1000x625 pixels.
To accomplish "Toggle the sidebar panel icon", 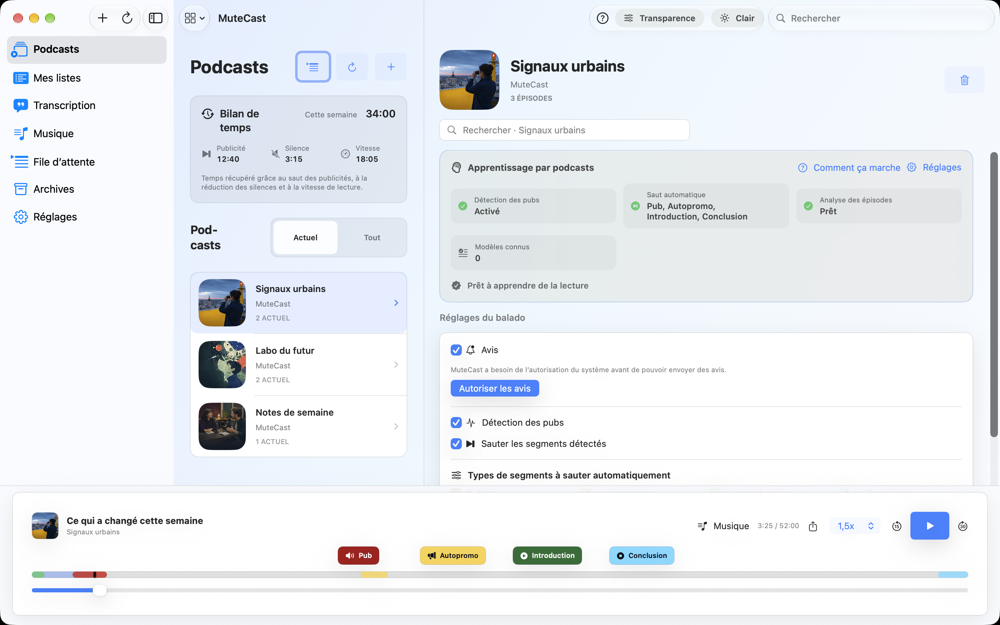I will [x=155, y=18].
